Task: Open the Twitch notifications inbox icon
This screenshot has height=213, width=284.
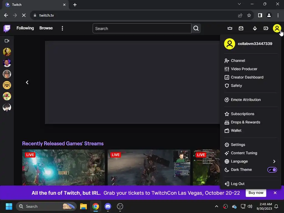Action: coord(241,28)
